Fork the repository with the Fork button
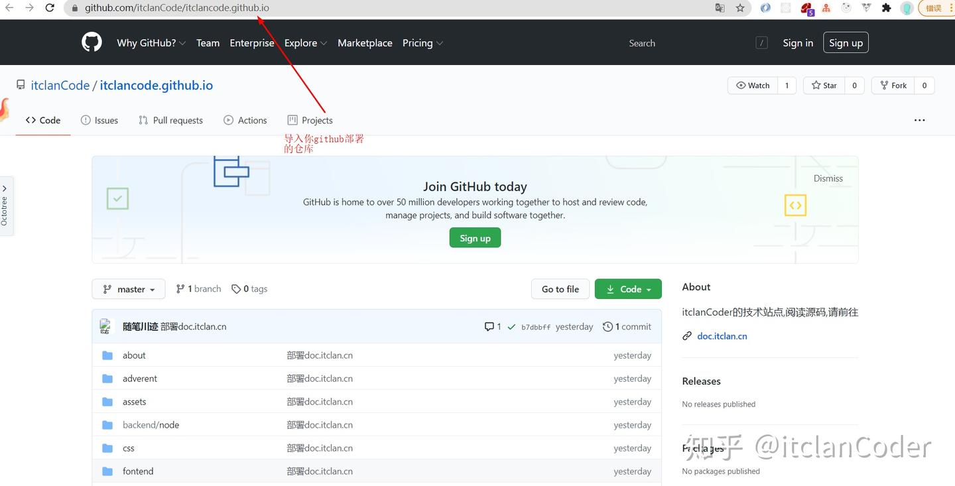This screenshot has height=486, width=955. 893,86
